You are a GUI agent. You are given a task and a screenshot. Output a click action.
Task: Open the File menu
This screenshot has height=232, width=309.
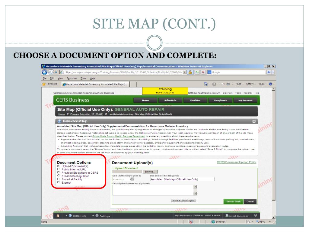[x=45, y=78]
